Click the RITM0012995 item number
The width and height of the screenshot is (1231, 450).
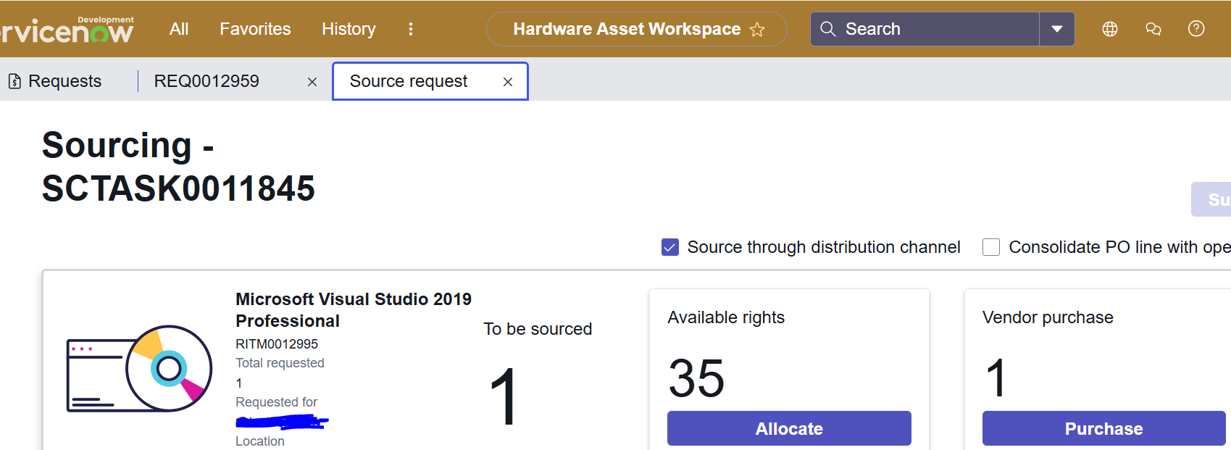click(x=277, y=344)
